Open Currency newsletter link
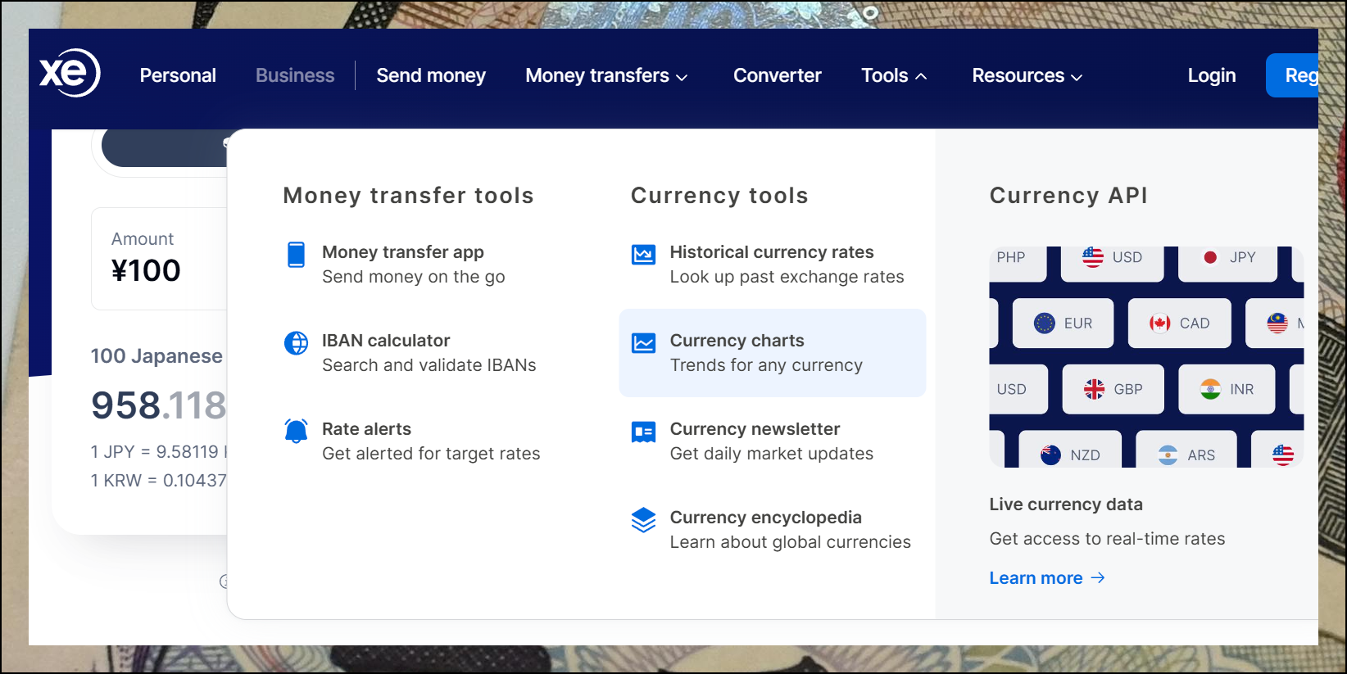Image resolution: width=1347 pixels, height=674 pixels. coord(755,429)
